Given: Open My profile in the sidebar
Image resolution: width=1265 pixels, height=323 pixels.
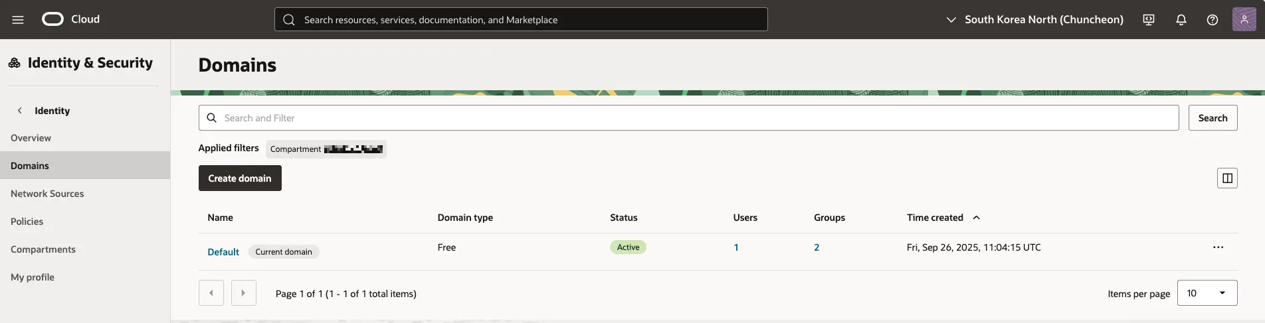Looking at the screenshot, I should click(x=85, y=277).
